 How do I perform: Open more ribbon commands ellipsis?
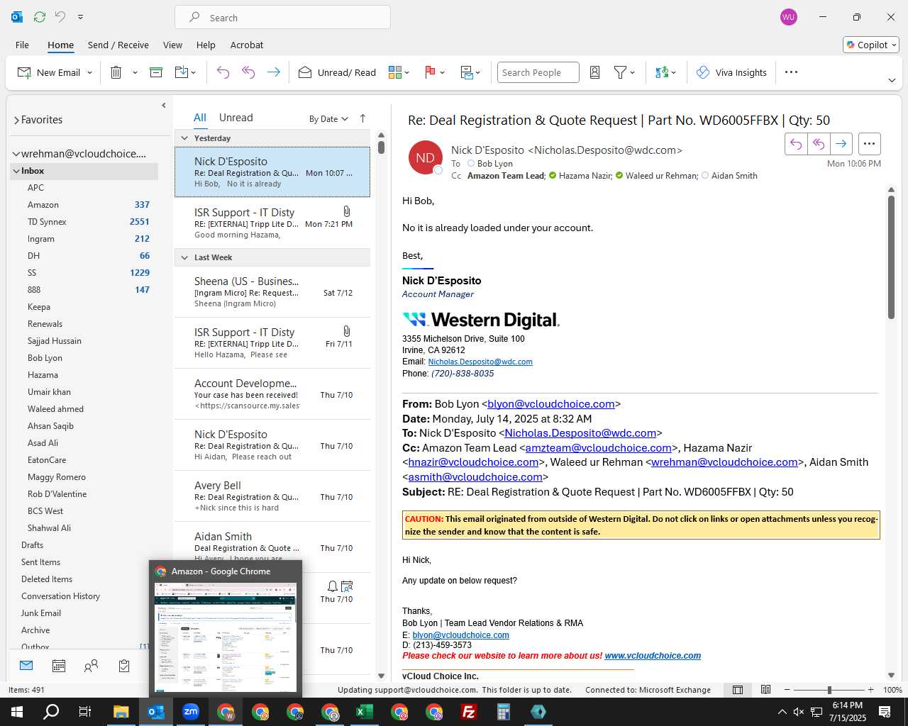(x=792, y=72)
